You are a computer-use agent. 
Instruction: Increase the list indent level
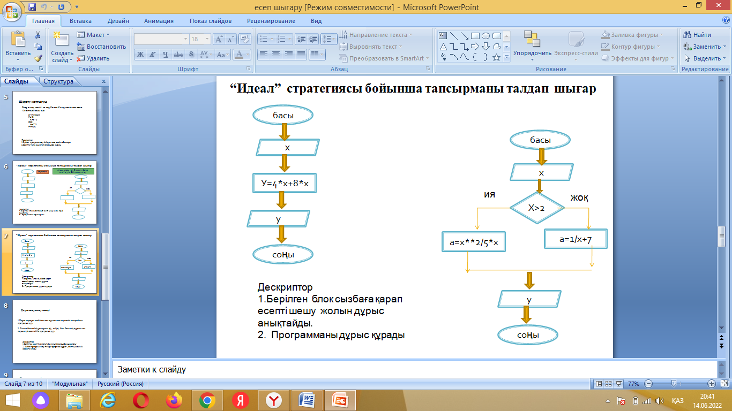313,39
